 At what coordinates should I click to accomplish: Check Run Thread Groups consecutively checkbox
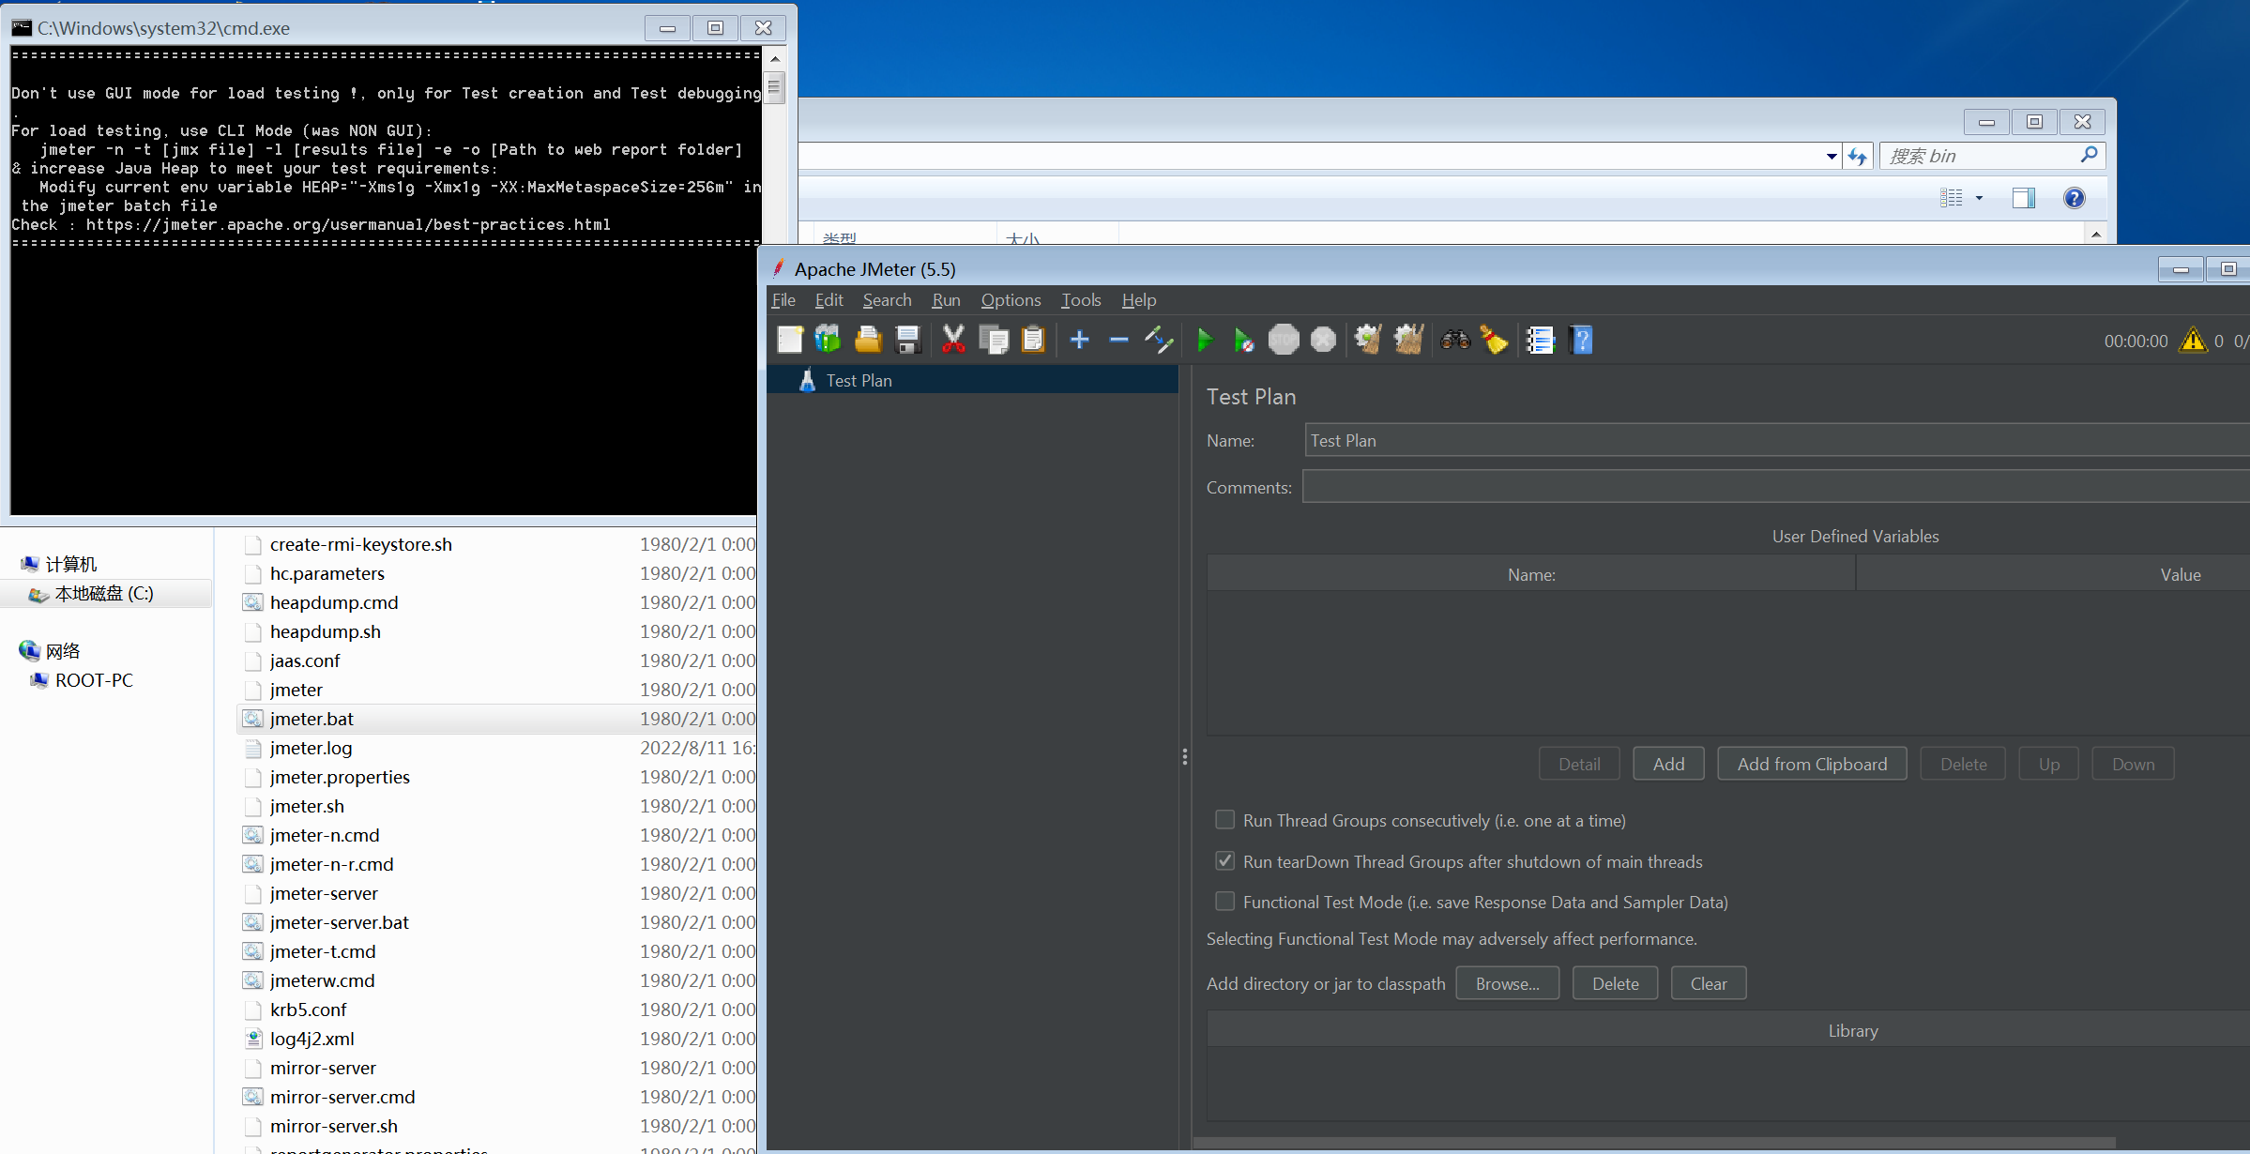coord(1224,820)
